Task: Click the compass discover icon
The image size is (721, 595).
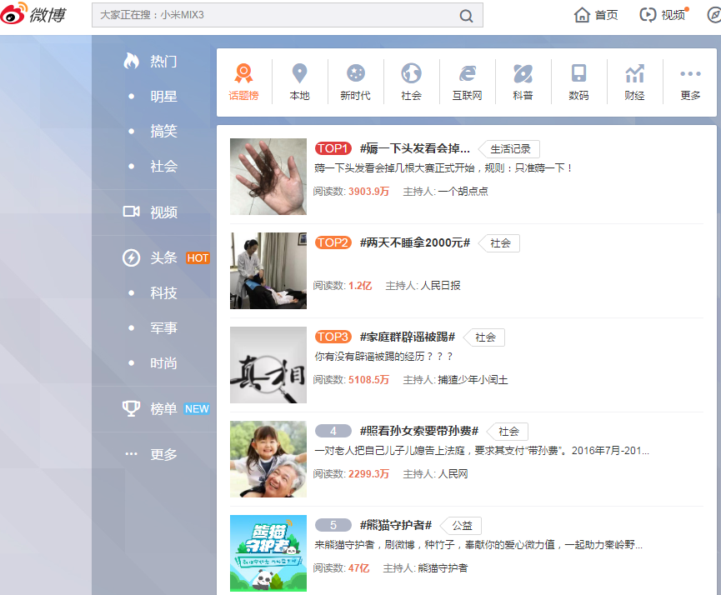Action: [713, 15]
